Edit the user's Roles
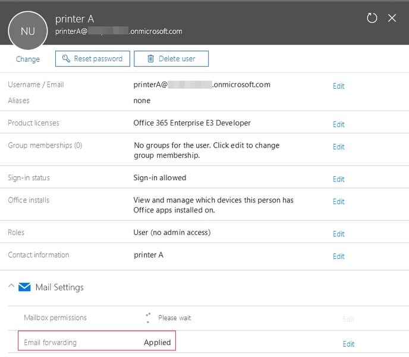The image size is (409, 357). (x=338, y=234)
